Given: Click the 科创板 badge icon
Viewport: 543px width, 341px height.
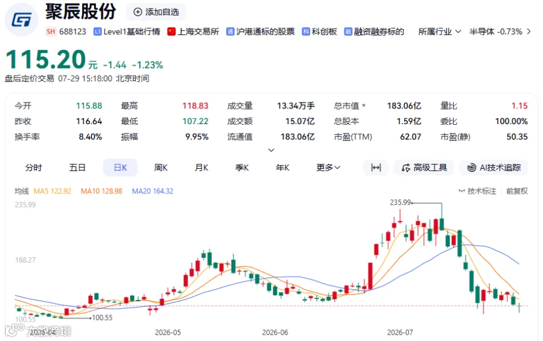Looking at the screenshot, I should (306, 31).
